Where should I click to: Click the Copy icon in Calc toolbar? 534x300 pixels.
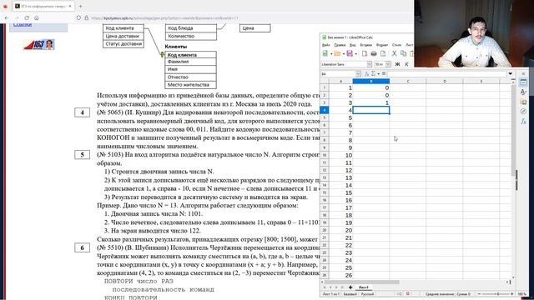404,53
